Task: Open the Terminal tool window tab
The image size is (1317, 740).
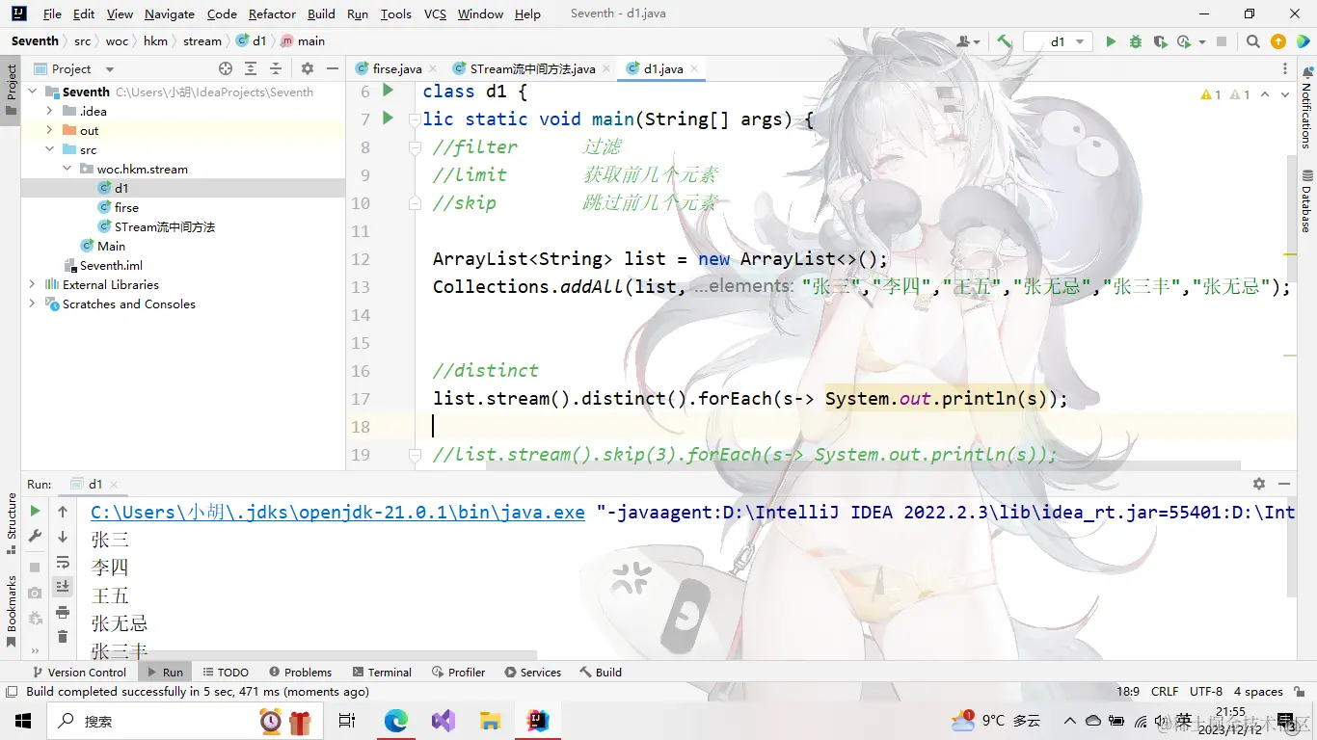Action: point(382,673)
